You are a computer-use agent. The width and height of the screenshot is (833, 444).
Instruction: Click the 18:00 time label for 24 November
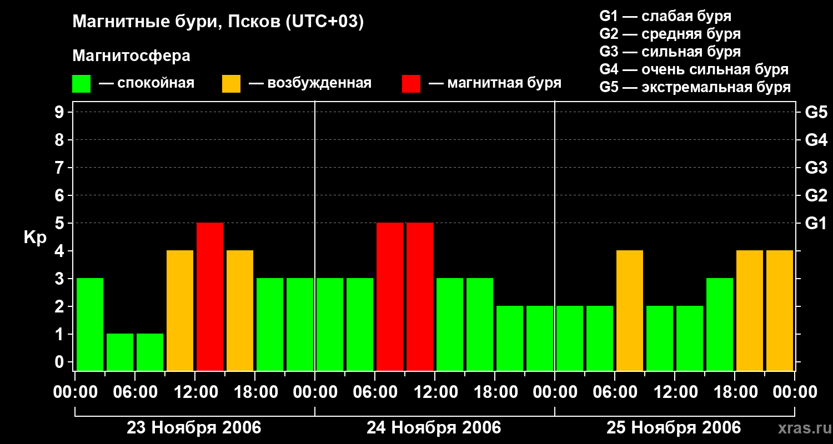coord(495,392)
